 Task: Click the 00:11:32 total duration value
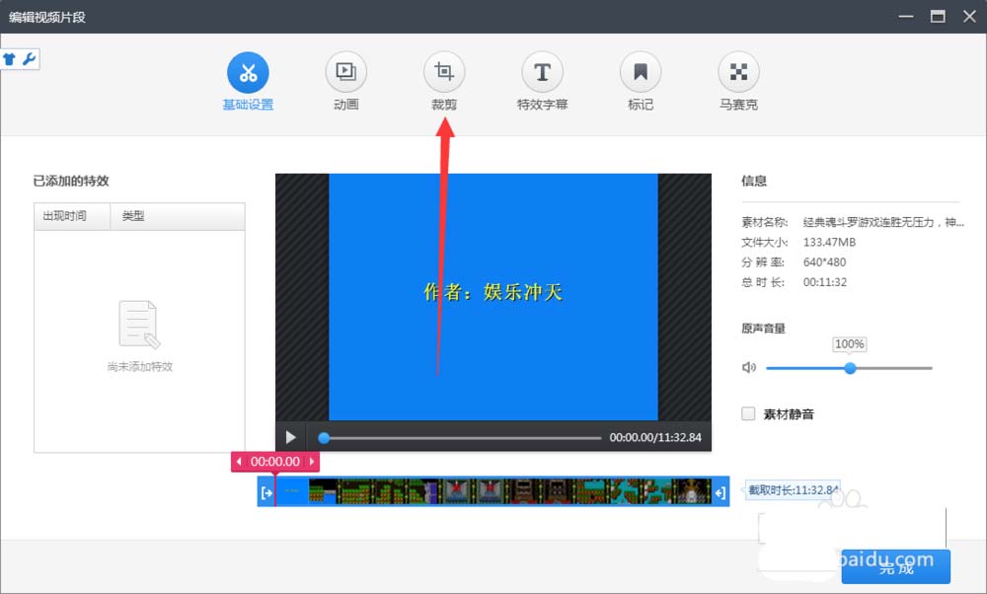[x=824, y=282]
